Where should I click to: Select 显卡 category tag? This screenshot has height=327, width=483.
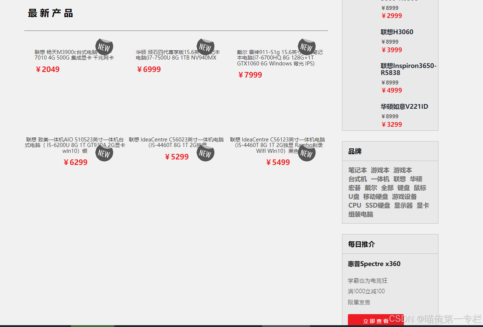click(423, 205)
